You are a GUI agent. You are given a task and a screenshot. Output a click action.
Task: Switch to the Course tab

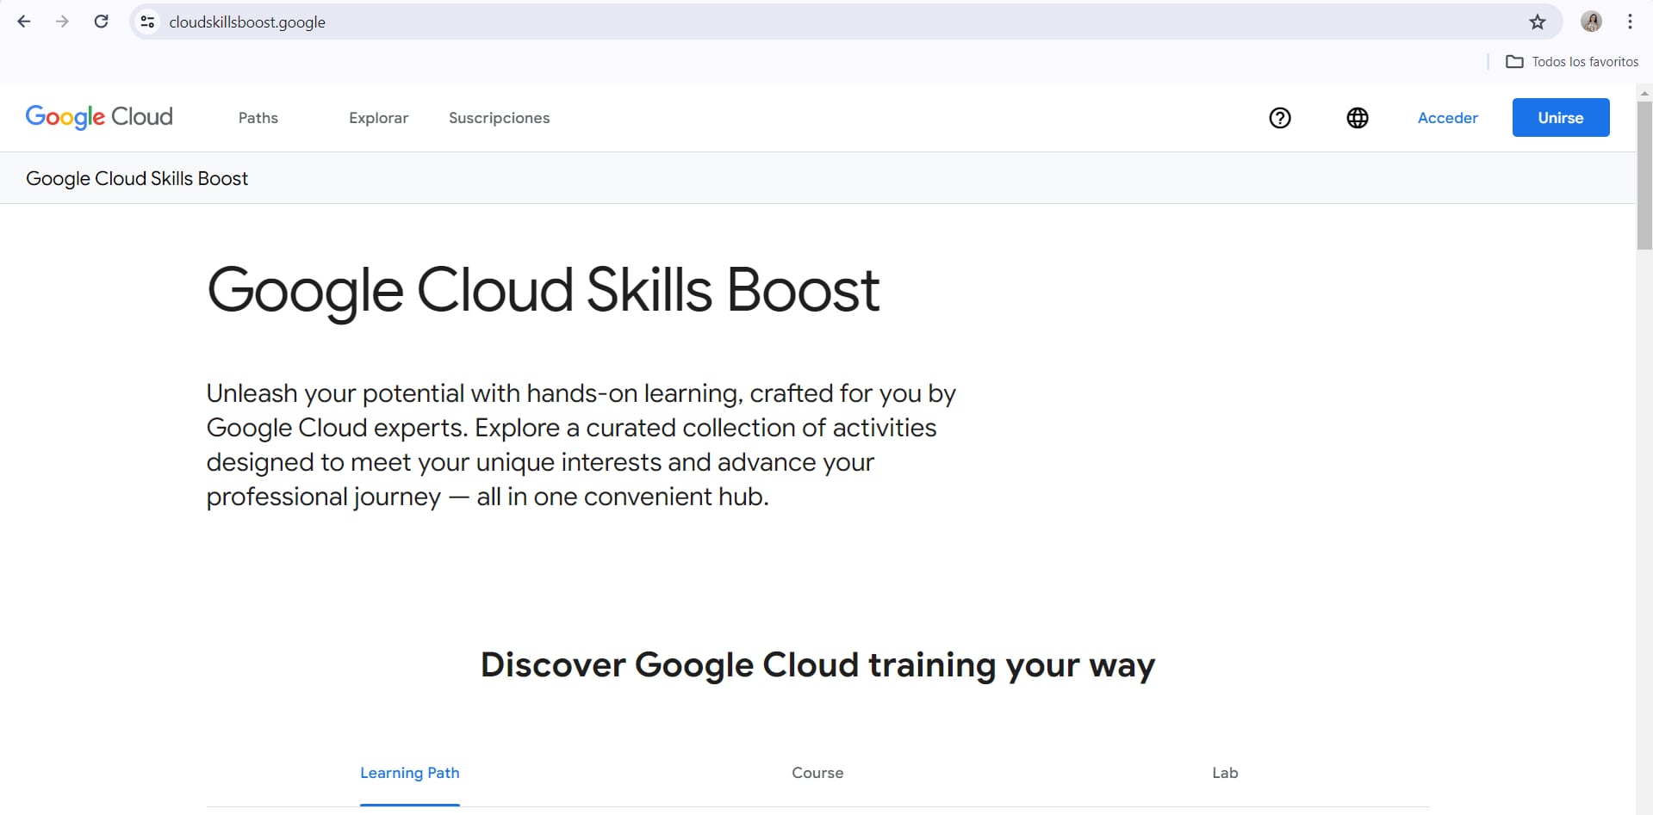point(817,773)
